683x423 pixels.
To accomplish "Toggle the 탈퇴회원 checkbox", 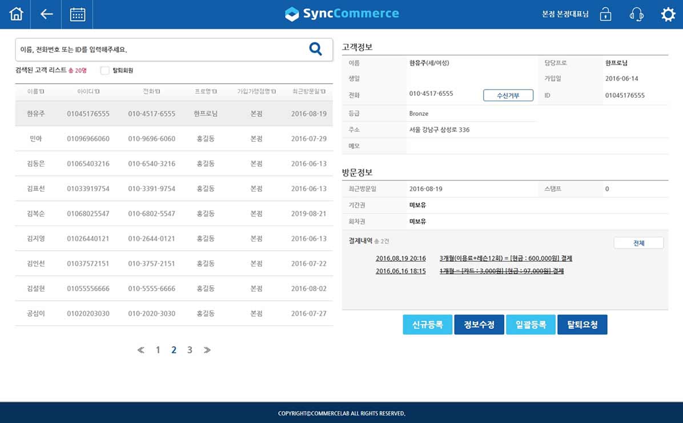I will [x=105, y=71].
